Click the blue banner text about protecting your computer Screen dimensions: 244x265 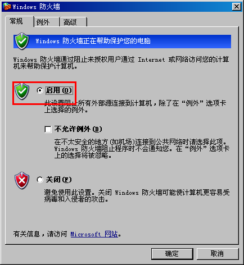pos(93,41)
